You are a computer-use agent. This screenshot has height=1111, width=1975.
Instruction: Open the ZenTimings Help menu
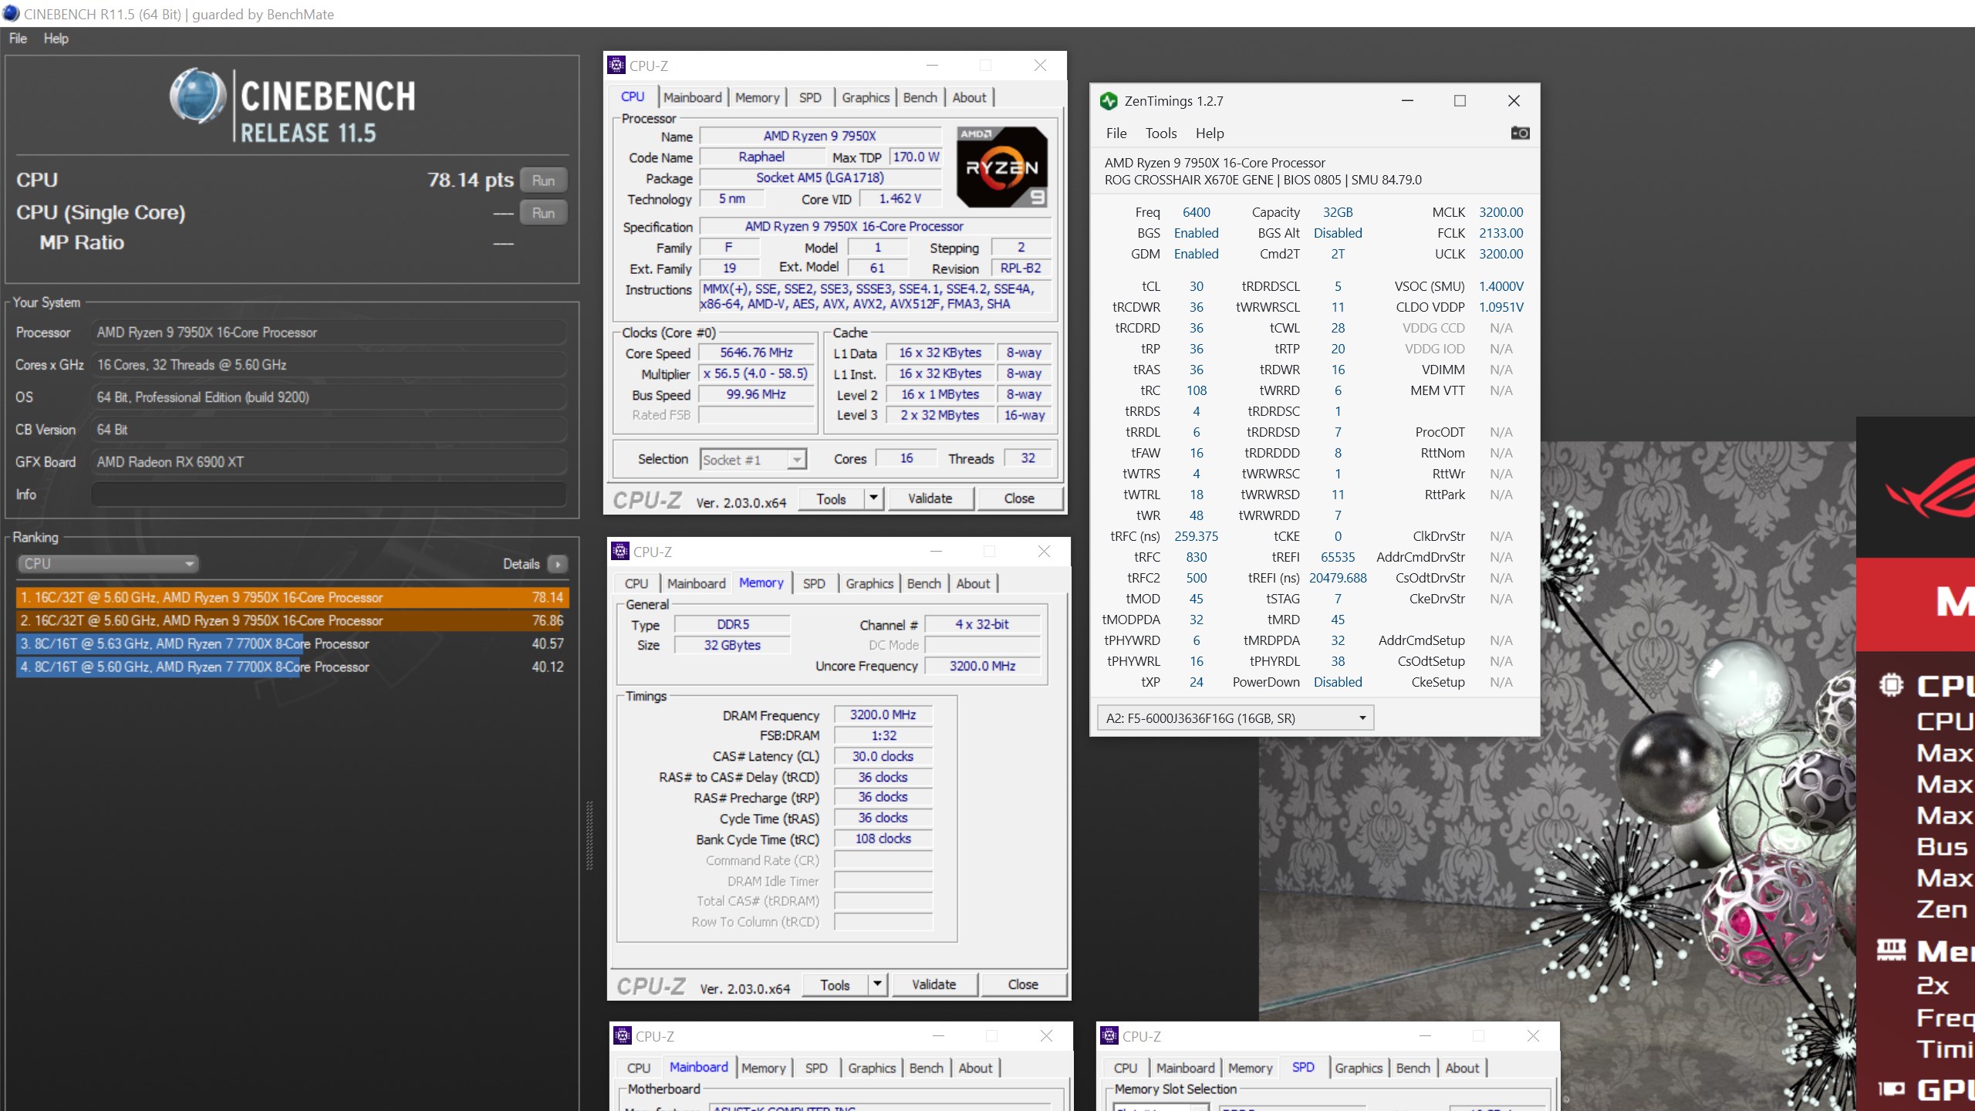[x=1210, y=133]
